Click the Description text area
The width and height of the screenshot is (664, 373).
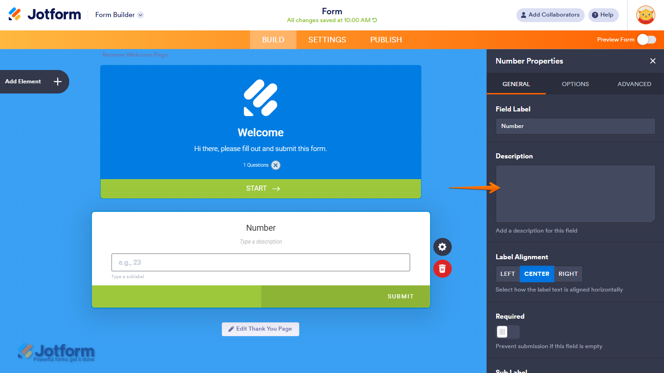[x=575, y=194]
